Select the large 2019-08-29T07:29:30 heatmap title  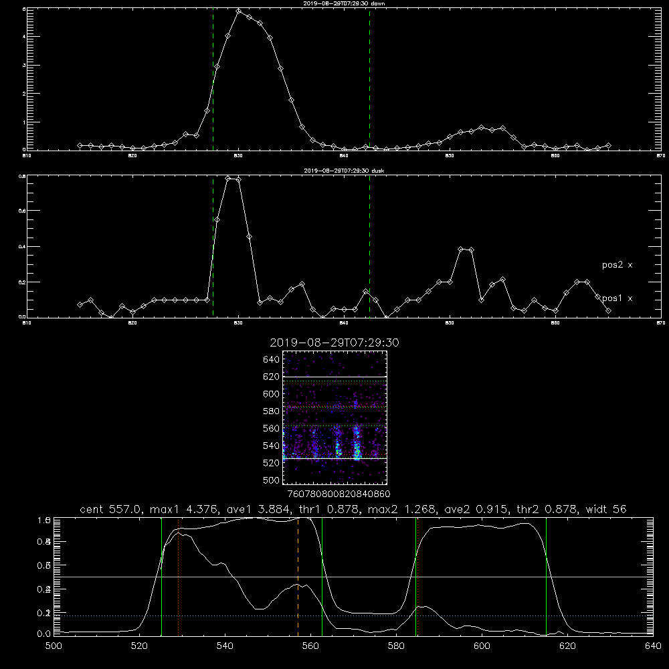[x=334, y=343]
